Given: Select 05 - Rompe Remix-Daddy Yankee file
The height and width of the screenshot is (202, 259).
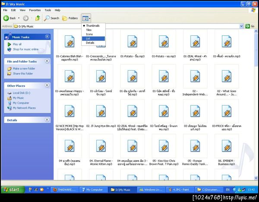Looking at the screenshot, I should point(195,146).
